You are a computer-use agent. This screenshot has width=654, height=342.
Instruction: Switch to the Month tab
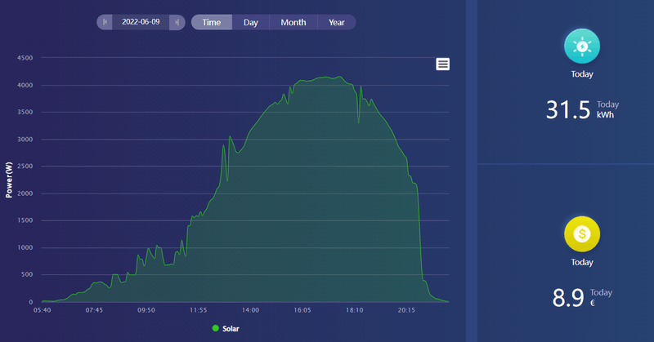point(293,22)
